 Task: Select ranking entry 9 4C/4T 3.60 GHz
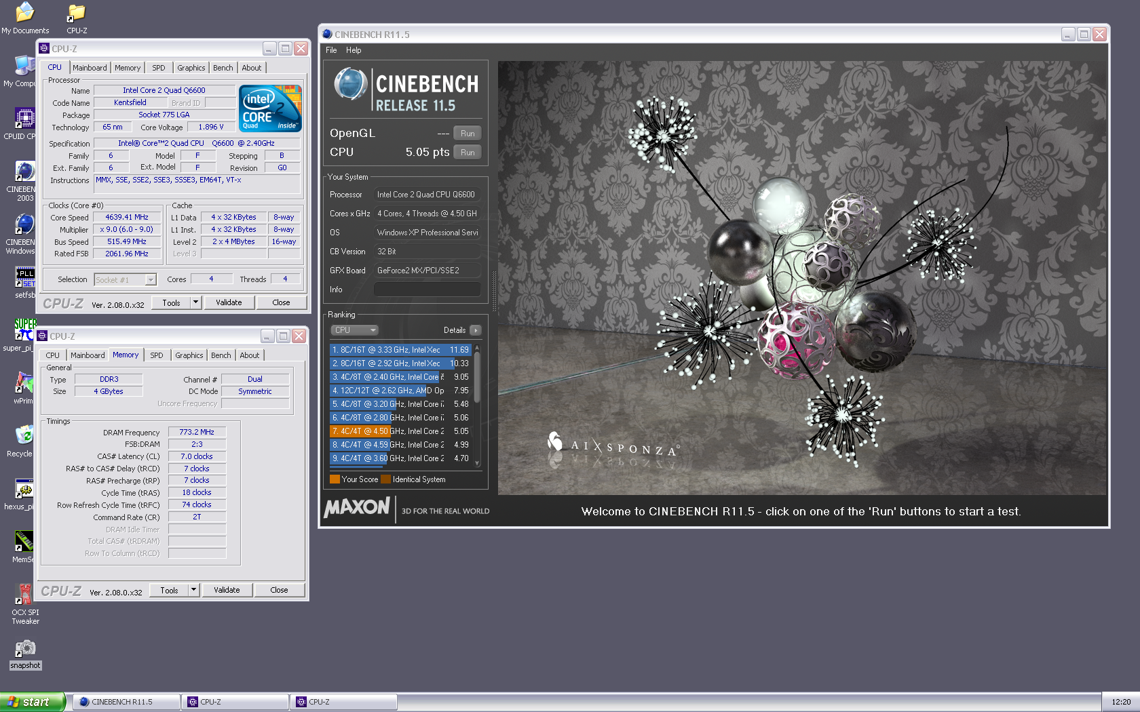pyautogui.click(x=400, y=458)
